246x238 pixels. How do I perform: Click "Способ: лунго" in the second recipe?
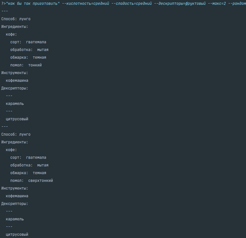pyautogui.click(x=16, y=134)
